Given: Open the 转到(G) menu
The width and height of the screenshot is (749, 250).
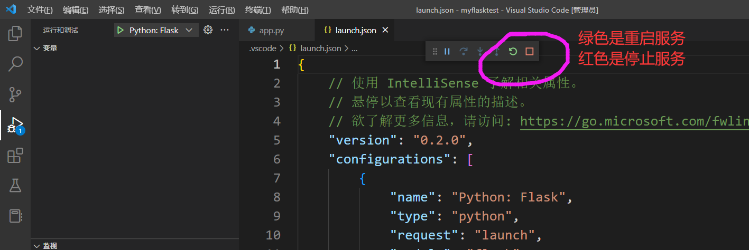Looking at the screenshot, I should tap(185, 10).
